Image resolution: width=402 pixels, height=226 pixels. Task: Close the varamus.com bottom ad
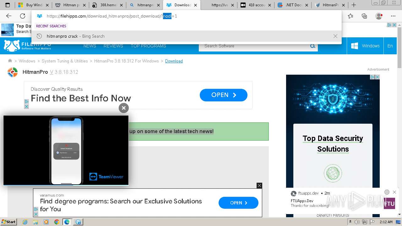(259, 186)
